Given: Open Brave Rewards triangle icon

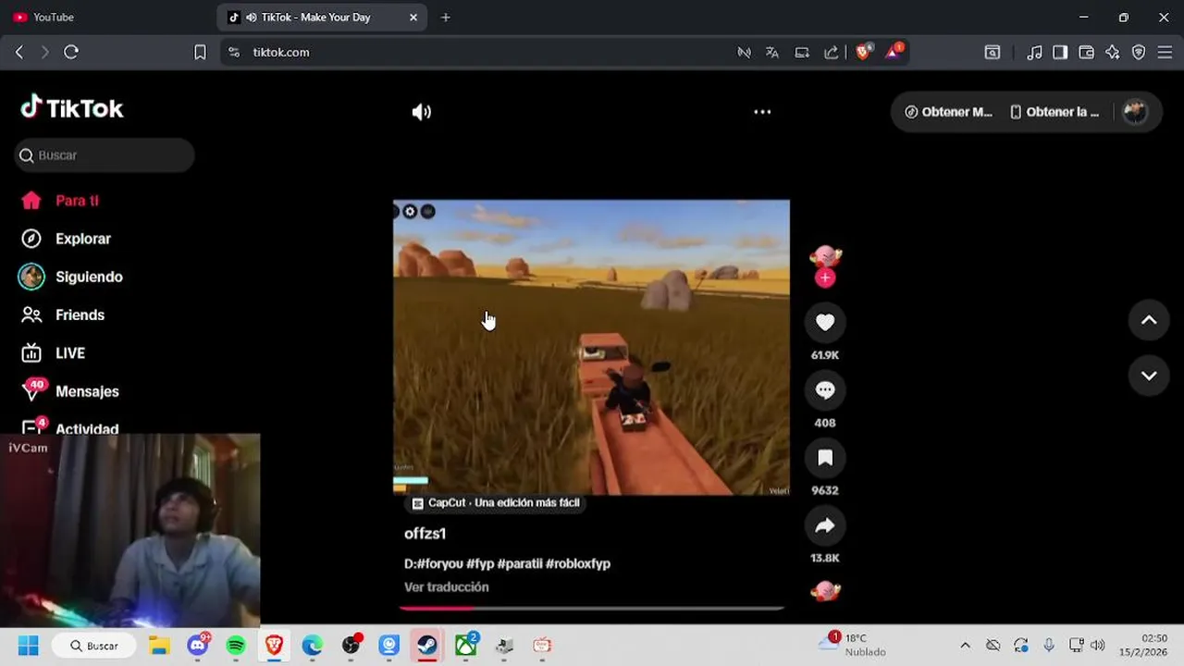Looking at the screenshot, I should [894, 52].
